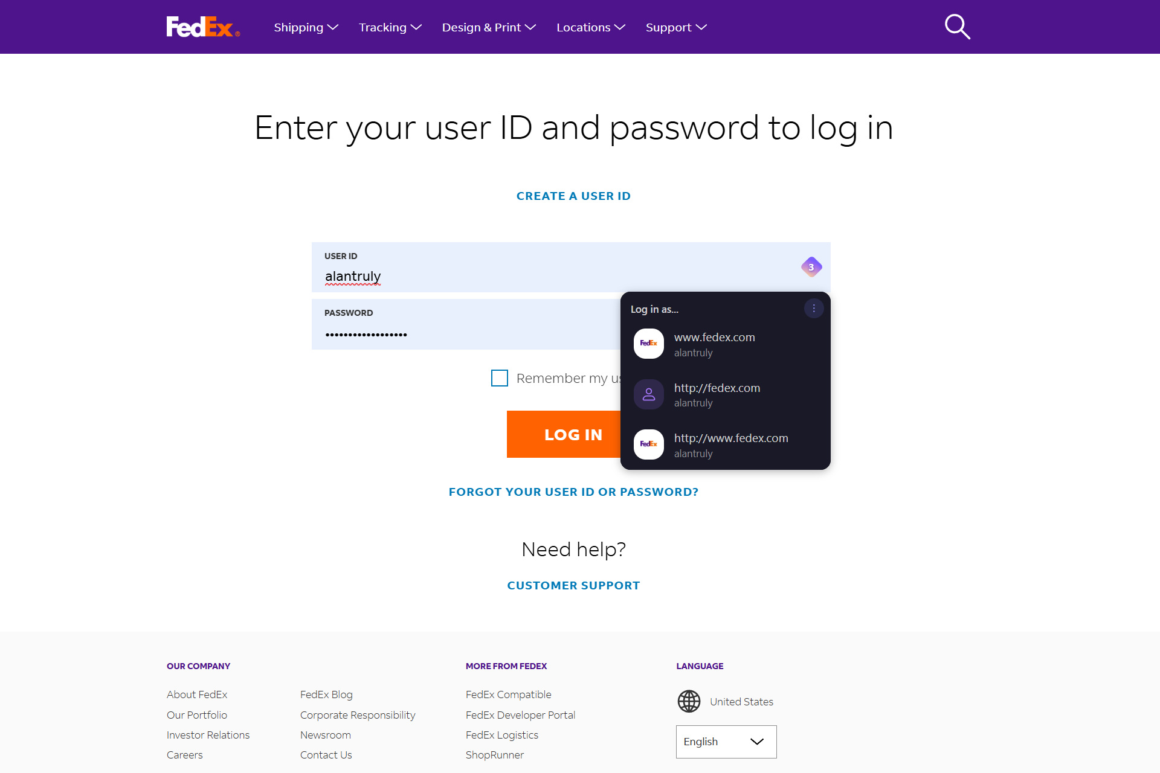Click FORGOT YOUR USER ID OR PASSWORD

tap(573, 492)
